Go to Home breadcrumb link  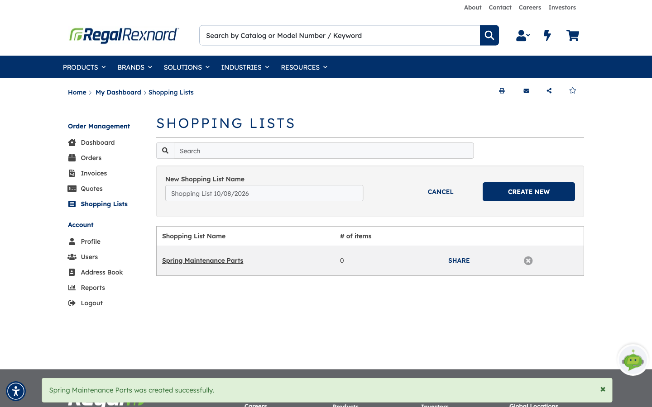(x=77, y=92)
